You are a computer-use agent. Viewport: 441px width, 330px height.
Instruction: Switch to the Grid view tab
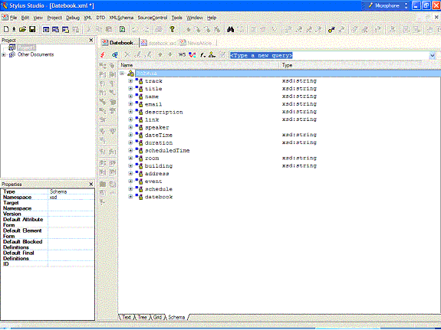(157, 317)
